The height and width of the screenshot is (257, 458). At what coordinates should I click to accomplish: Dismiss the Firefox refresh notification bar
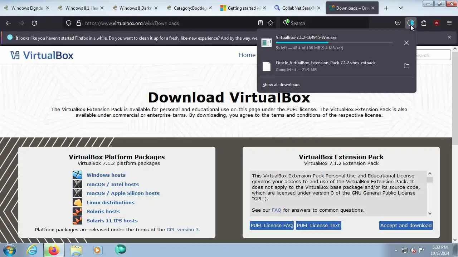449,37
